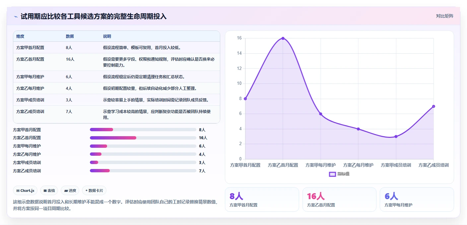This screenshot has width=467, height=225.
Task: Click the 方案乙成员培训 x-axis label in the chart
Action: pos(434,165)
